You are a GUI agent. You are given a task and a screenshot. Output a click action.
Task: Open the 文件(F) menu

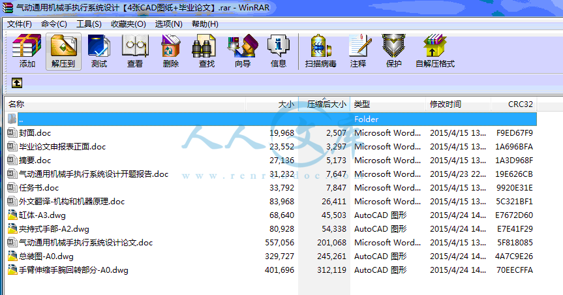coord(20,24)
